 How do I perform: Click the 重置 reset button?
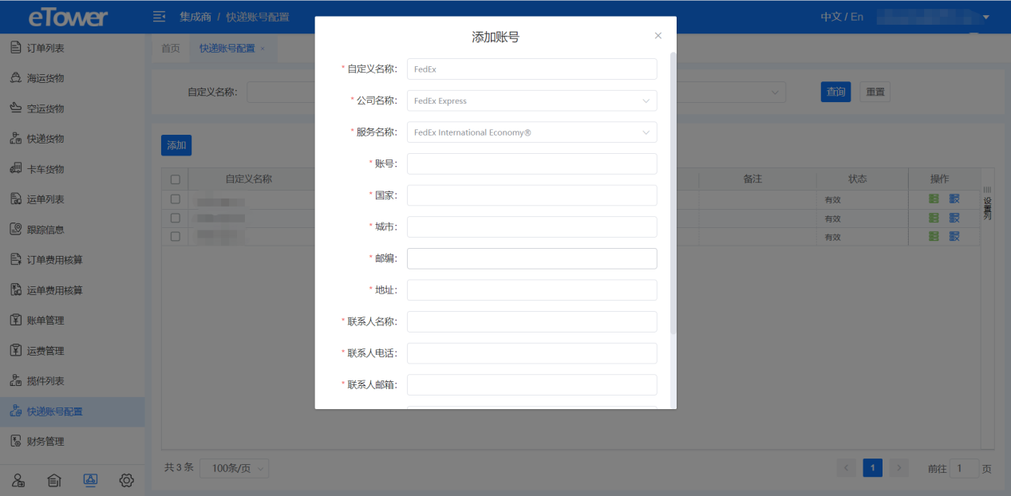(x=875, y=93)
